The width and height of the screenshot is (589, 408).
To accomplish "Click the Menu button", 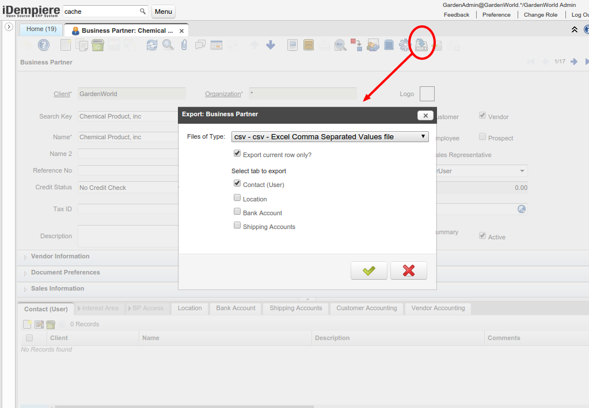I will coord(164,12).
